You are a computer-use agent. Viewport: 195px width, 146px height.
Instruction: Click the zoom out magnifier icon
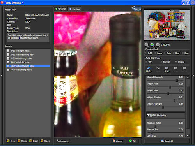(146, 45)
